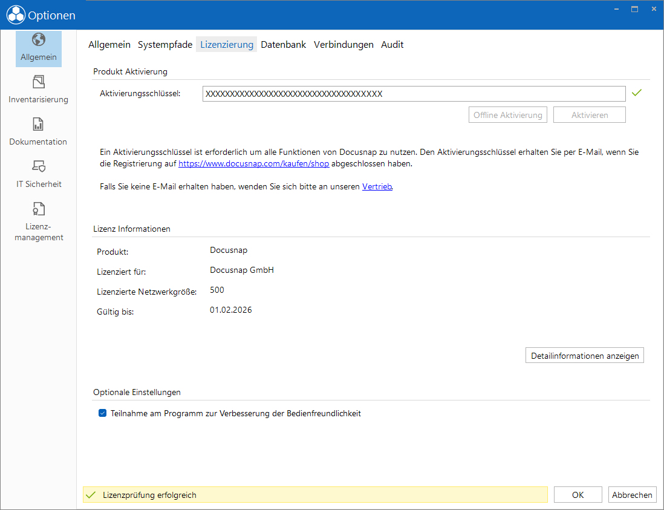Screen dimensions: 664x510
Task: Click the Offline Aktivierung button
Action: (x=508, y=115)
